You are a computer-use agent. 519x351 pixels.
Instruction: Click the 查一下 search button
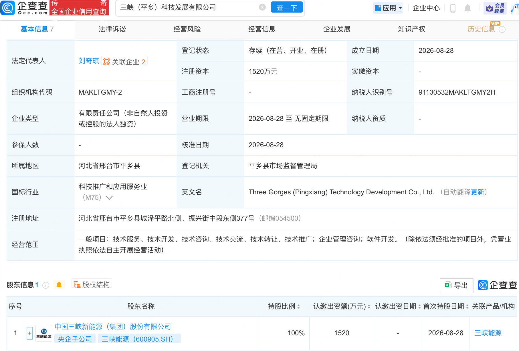pyautogui.click(x=287, y=7)
